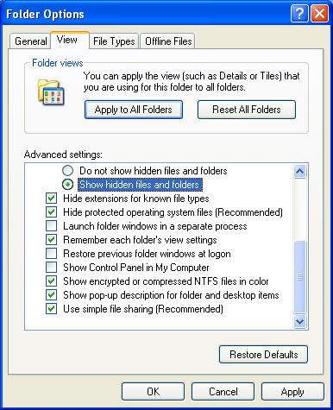Click the Help question mark button
Image resolution: width=333 pixels, height=410 pixels.
(299, 13)
